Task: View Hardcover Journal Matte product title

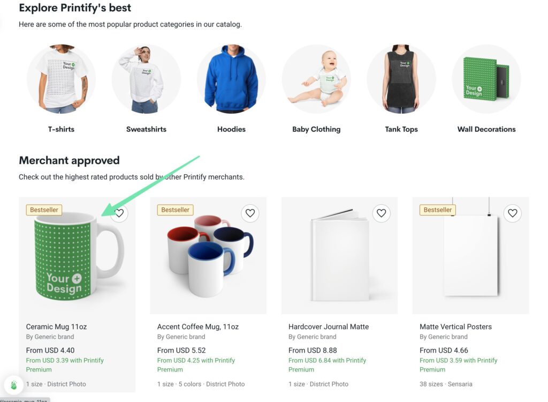Action: coord(328,326)
